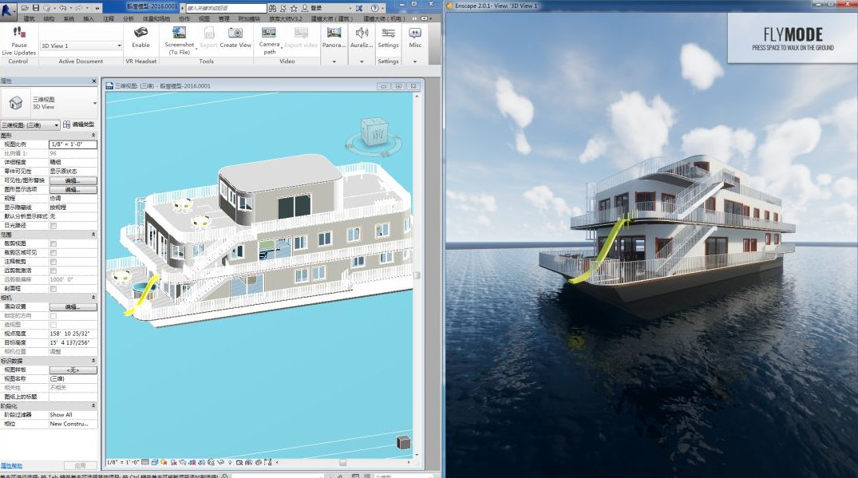Toggle the 透视图 perspective checkbox
This screenshot has width=858, height=478.
(x=53, y=325)
